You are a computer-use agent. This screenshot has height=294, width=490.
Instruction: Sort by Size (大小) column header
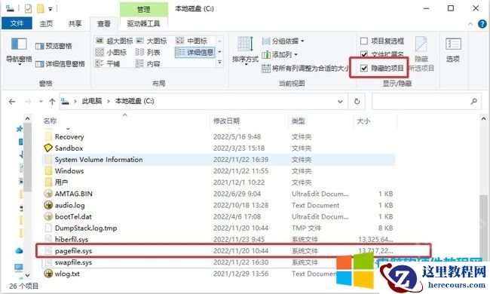tap(363, 121)
